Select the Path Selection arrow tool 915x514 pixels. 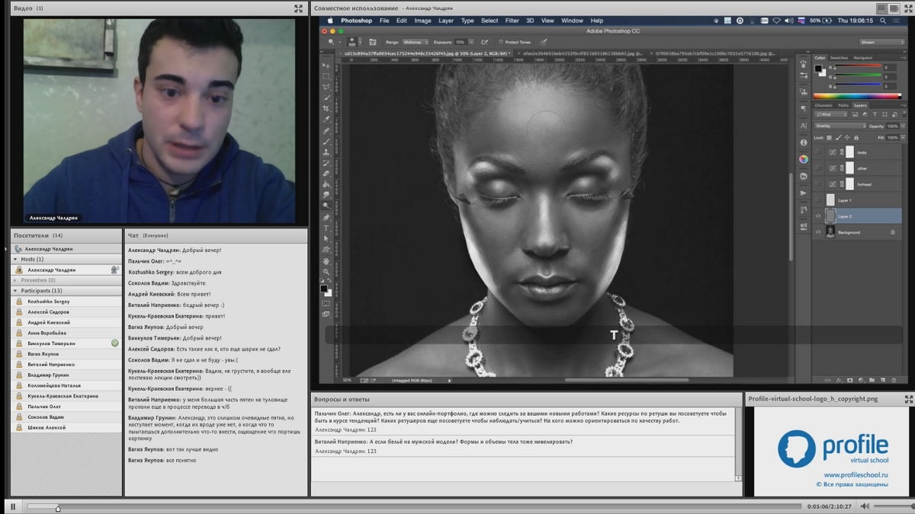click(326, 239)
